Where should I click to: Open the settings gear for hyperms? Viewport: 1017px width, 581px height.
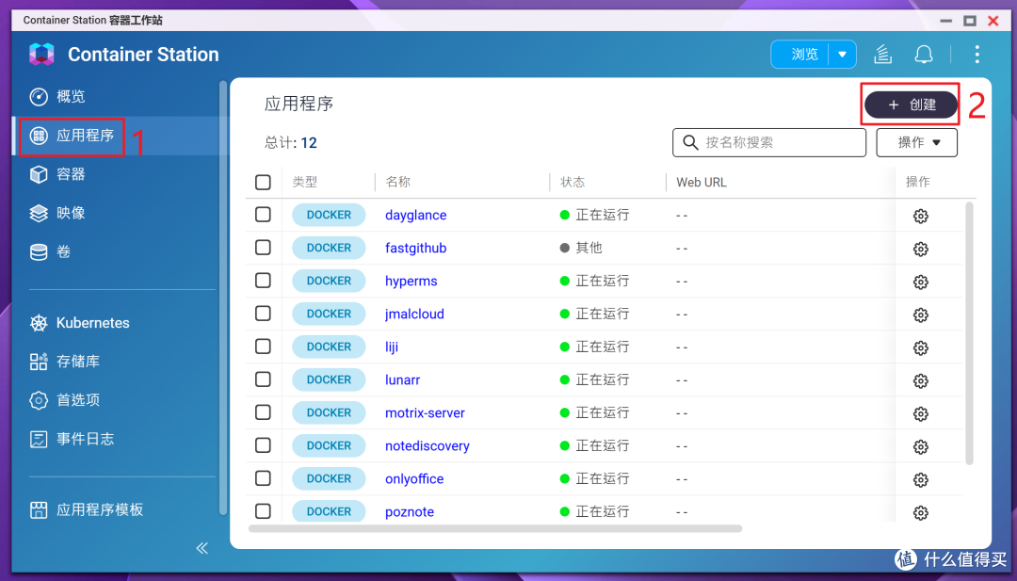tap(920, 282)
